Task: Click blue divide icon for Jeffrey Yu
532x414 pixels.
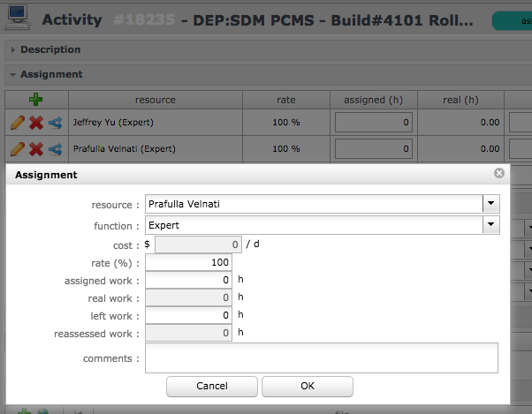Action: pos(55,123)
